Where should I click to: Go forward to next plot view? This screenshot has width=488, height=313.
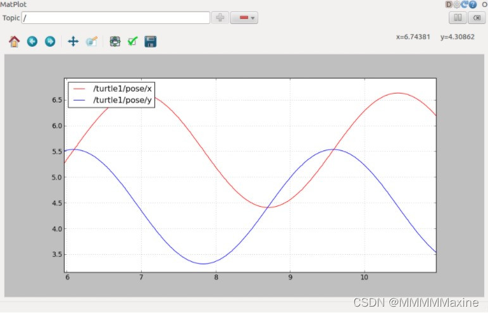pyautogui.click(x=50, y=41)
